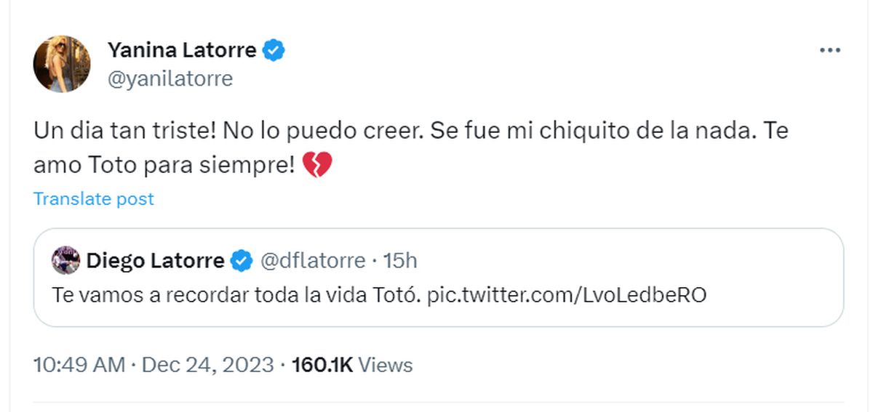Click the Diego Latorre display name
The width and height of the screenshot is (873, 412).
click(155, 260)
